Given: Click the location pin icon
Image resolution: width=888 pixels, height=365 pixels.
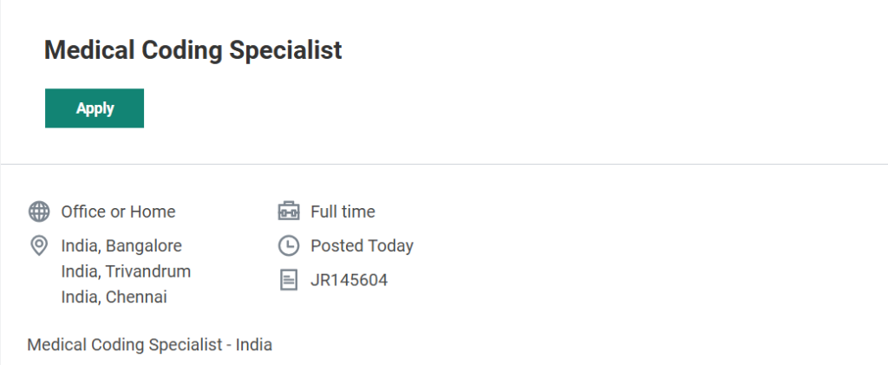Looking at the screenshot, I should tap(39, 246).
